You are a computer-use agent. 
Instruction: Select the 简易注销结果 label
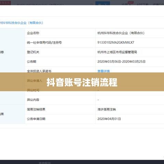coord(36,109)
